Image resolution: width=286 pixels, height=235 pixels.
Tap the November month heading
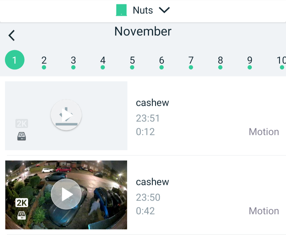pos(143,31)
